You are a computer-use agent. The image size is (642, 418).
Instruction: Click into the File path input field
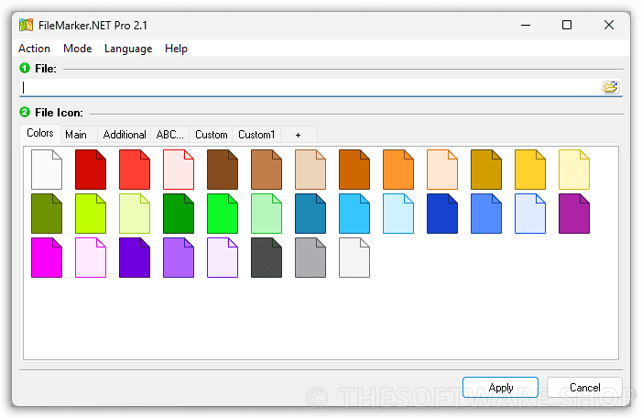311,87
